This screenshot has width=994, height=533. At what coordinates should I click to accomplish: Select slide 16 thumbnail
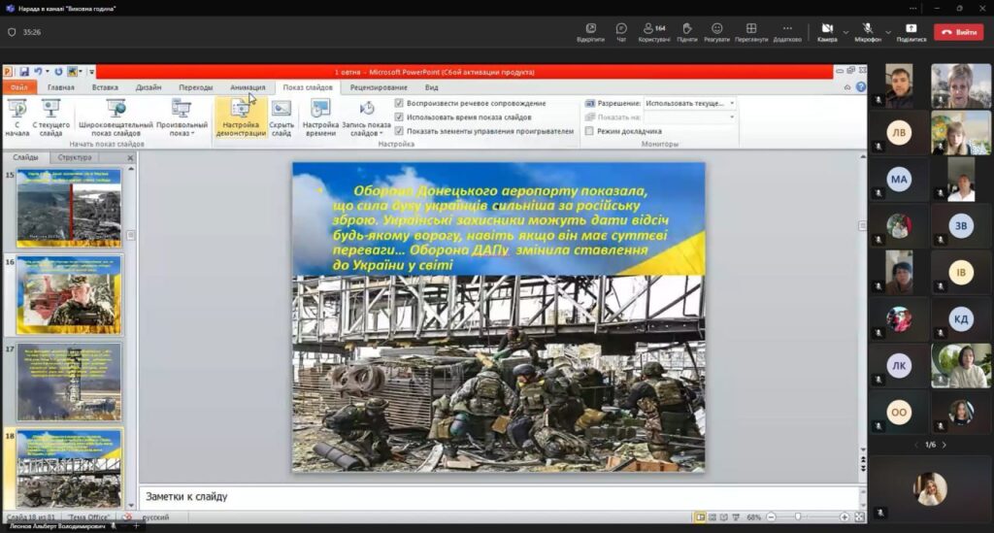(x=69, y=296)
